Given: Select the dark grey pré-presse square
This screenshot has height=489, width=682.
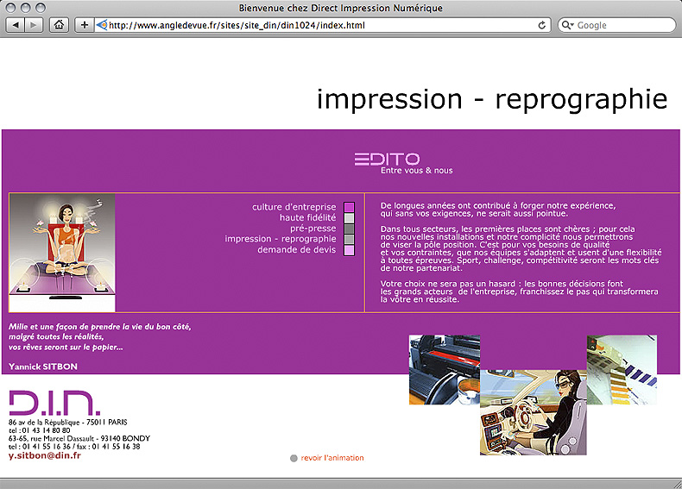Looking at the screenshot, I should [x=349, y=229].
